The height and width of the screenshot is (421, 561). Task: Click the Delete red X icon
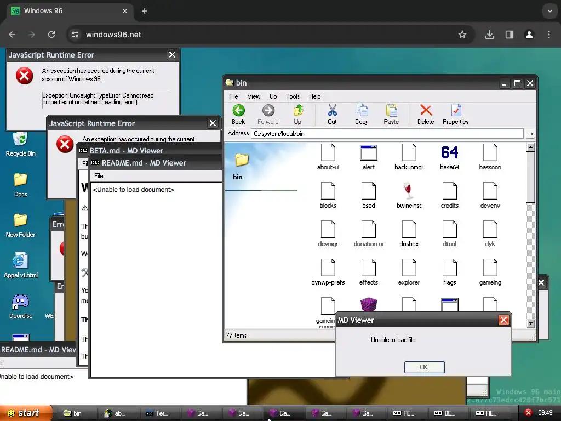coord(426,110)
